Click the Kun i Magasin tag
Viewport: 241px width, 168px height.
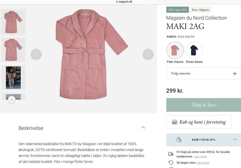(x=200, y=10)
